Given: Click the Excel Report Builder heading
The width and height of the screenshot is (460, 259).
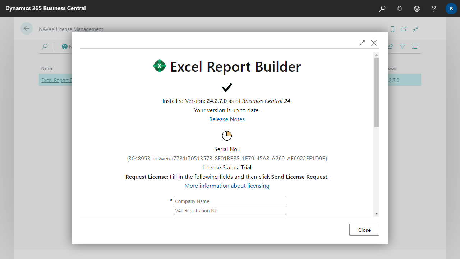Looking at the screenshot, I should 235,67.
